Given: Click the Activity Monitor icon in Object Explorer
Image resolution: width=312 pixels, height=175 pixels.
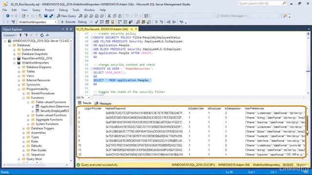Looking at the screenshot, I should click(x=47, y=35).
